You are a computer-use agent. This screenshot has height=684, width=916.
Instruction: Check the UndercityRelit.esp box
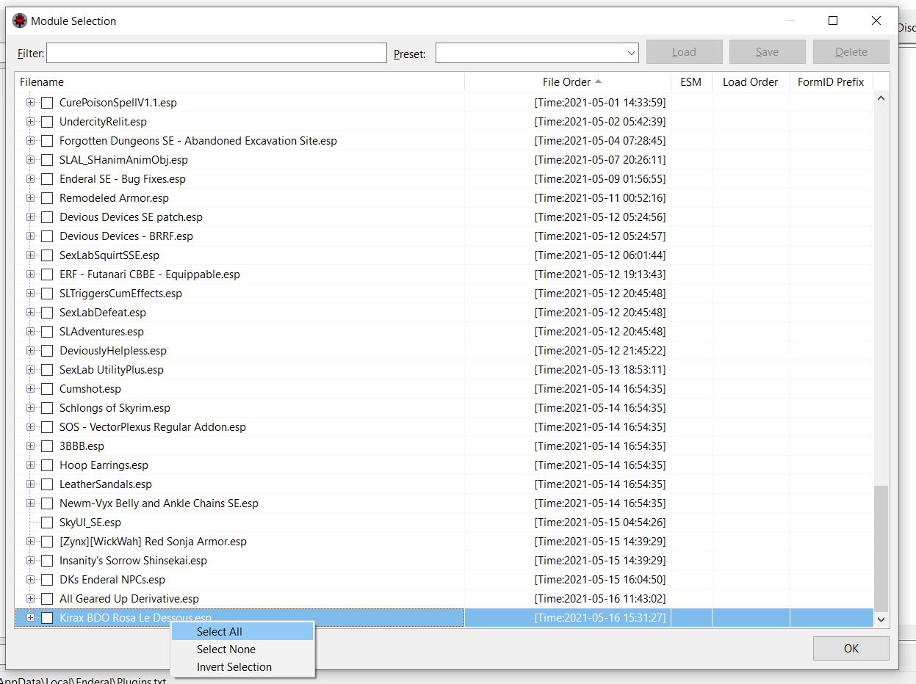pyautogui.click(x=47, y=122)
